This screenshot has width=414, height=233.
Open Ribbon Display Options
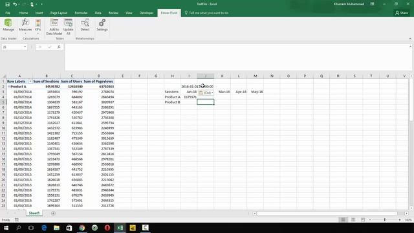click(372, 5)
